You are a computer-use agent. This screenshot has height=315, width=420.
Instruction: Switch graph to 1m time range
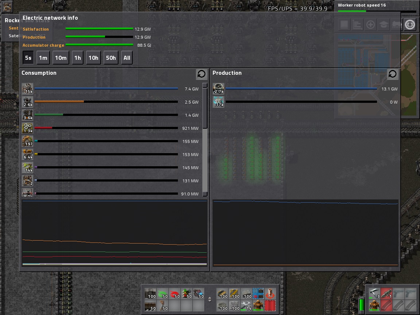pyautogui.click(x=43, y=58)
